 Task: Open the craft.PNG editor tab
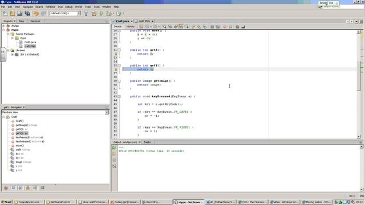tap(144, 21)
